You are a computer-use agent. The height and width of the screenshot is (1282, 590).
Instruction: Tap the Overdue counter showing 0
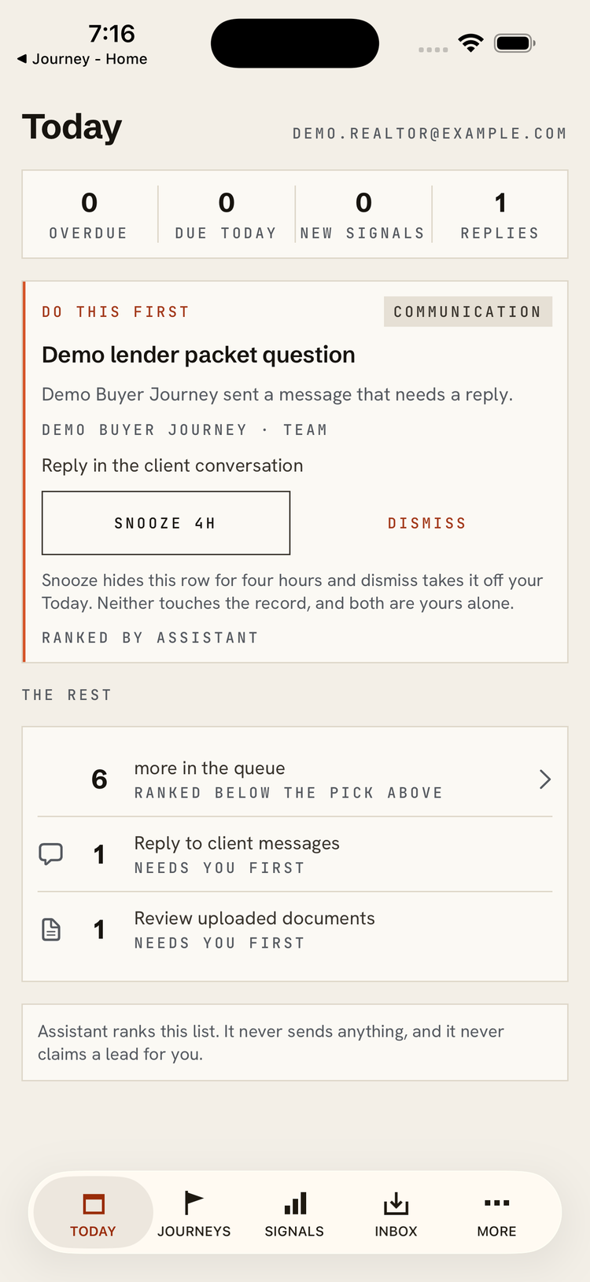(89, 214)
